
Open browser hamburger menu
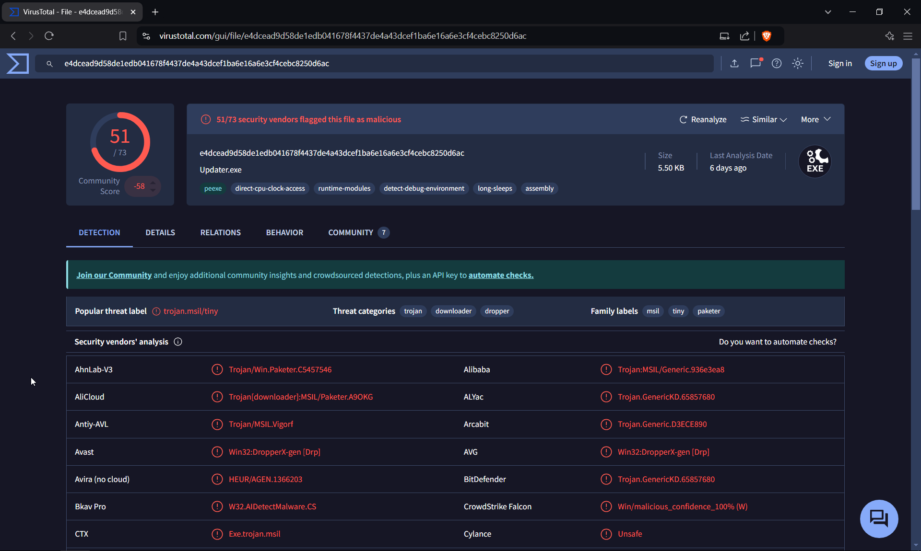[908, 36]
